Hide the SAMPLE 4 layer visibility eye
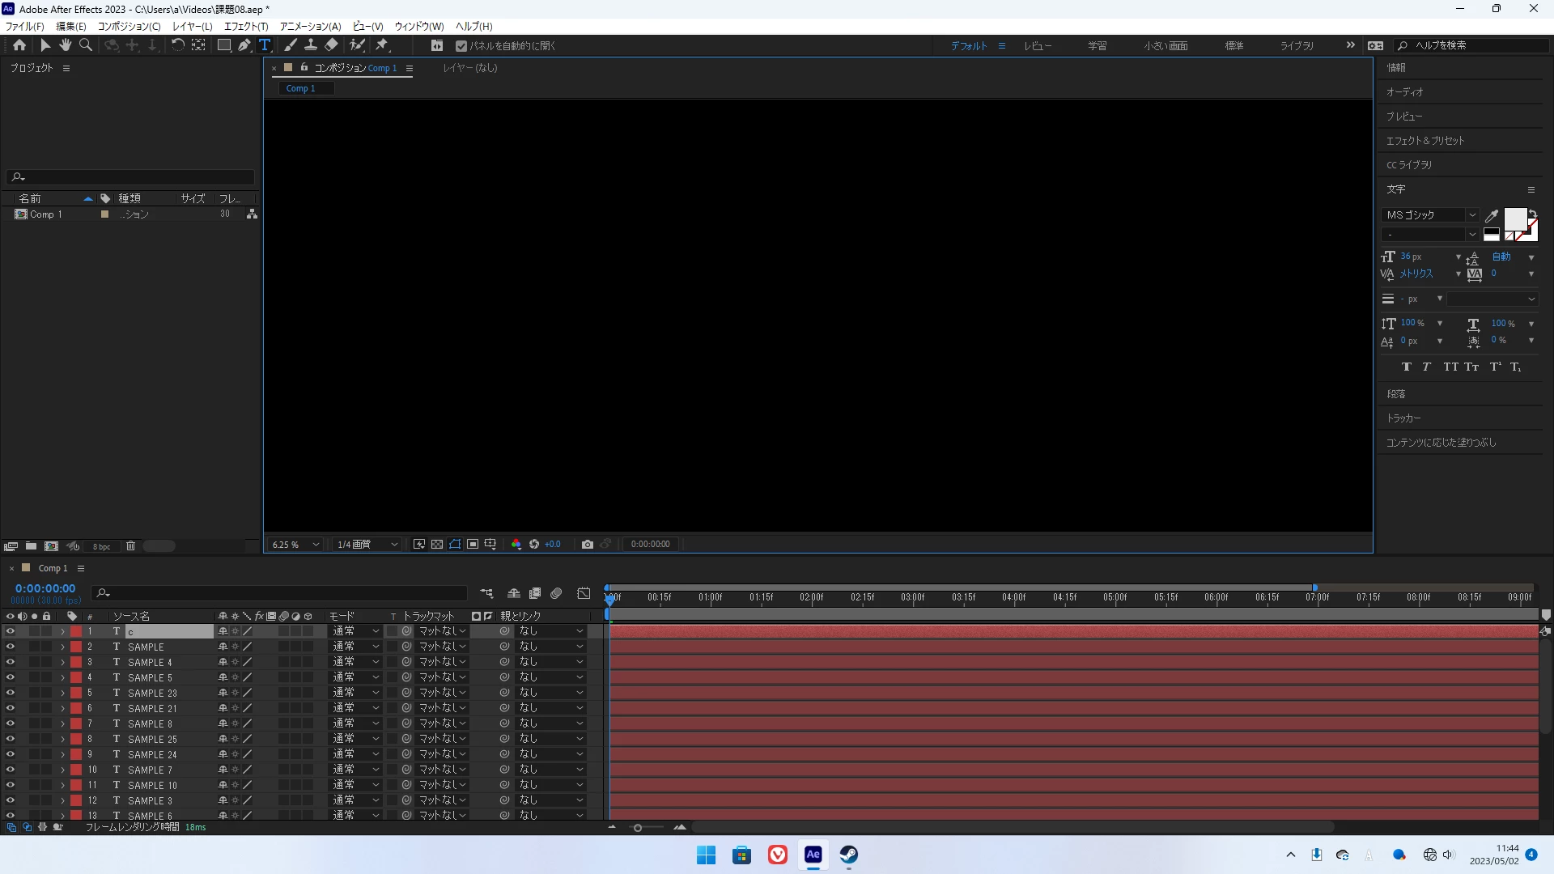This screenshot has width=1554, height=874. (10, 662)
